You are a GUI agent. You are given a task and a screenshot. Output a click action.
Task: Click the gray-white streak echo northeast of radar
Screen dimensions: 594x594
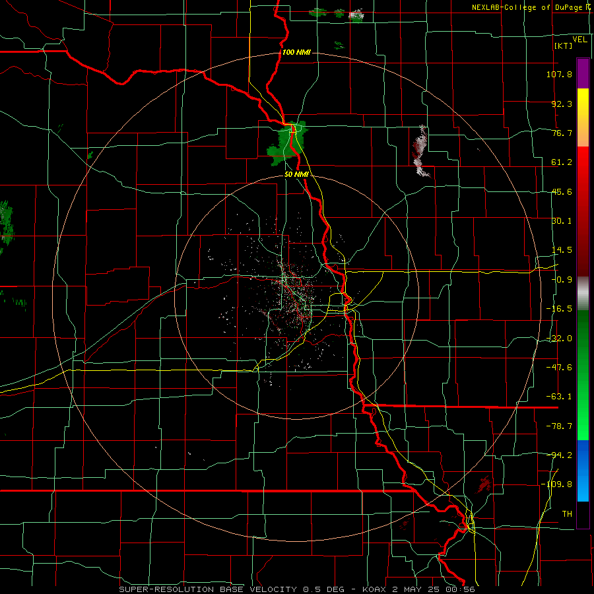[421, 152]
